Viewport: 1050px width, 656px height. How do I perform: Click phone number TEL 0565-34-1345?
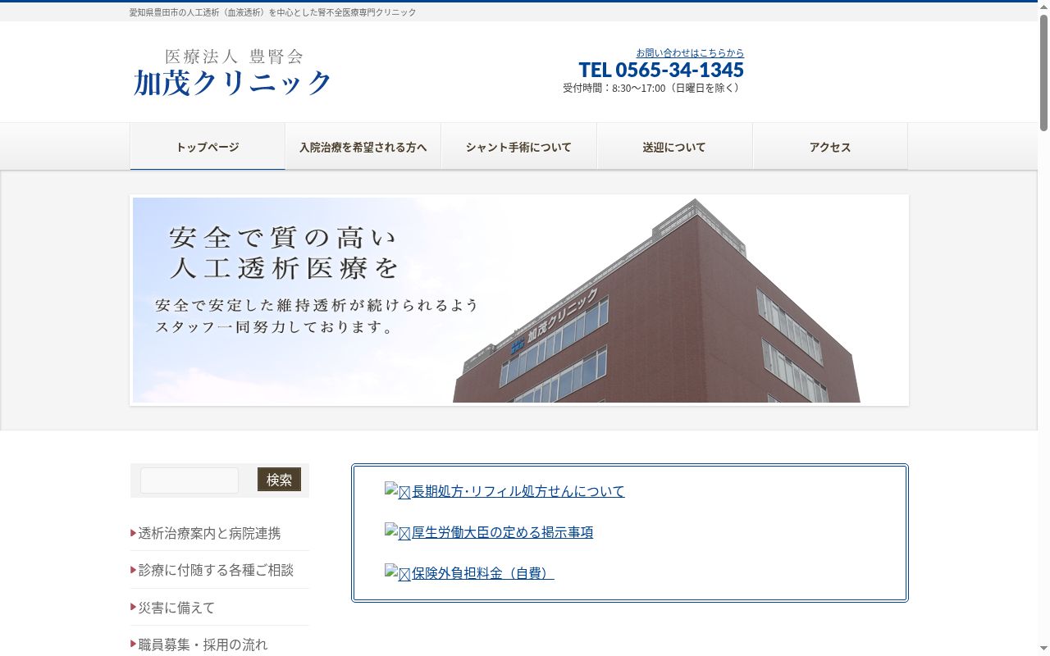coord(661,70)
